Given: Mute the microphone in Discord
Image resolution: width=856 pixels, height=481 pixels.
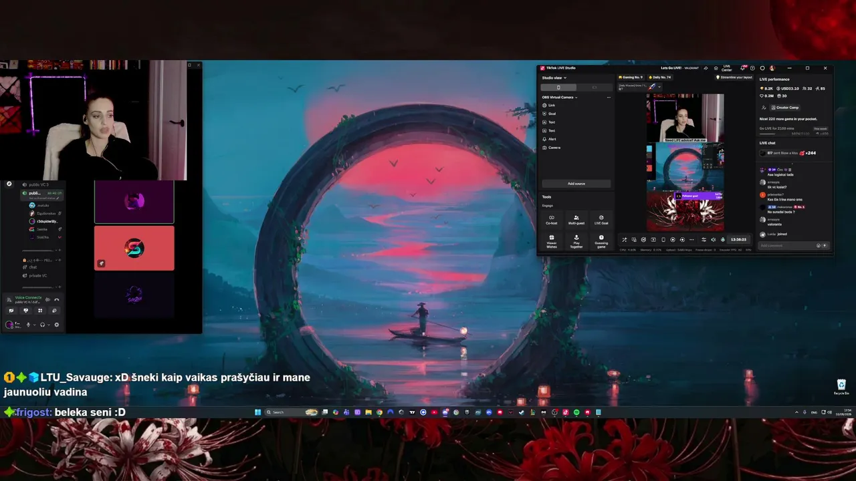Looking at the screenshot, I should point(28,325).
